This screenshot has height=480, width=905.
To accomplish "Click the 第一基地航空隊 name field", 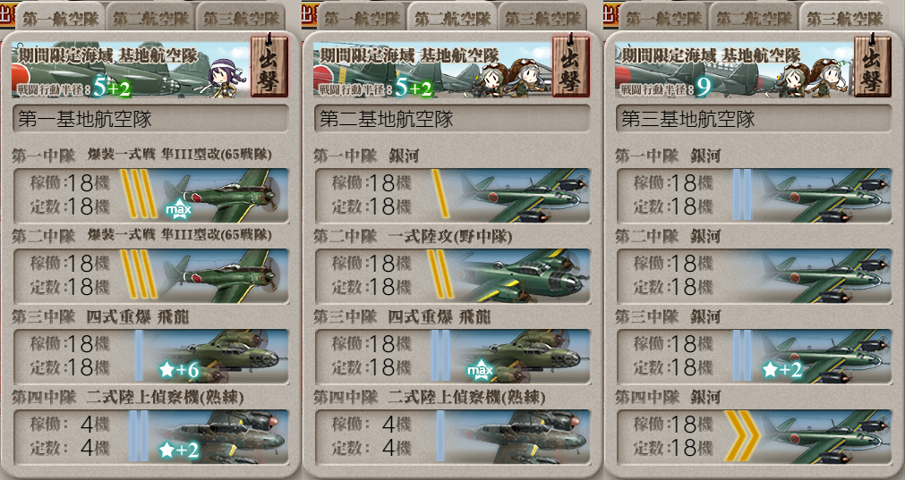I will (150, 119).
